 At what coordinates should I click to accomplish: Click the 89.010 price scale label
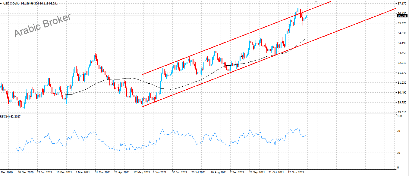point(402,112)
